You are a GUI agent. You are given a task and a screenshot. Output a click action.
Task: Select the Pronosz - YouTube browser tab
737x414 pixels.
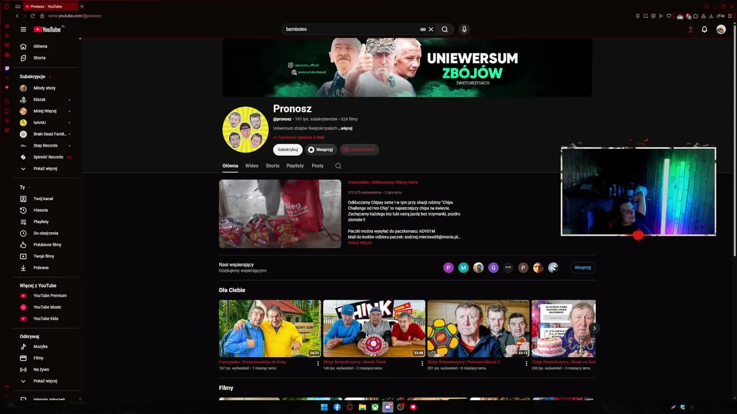[50, 6]
